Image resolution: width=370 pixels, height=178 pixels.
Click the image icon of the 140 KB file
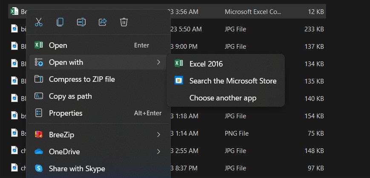pyautogui.click(x=14, y=98)
